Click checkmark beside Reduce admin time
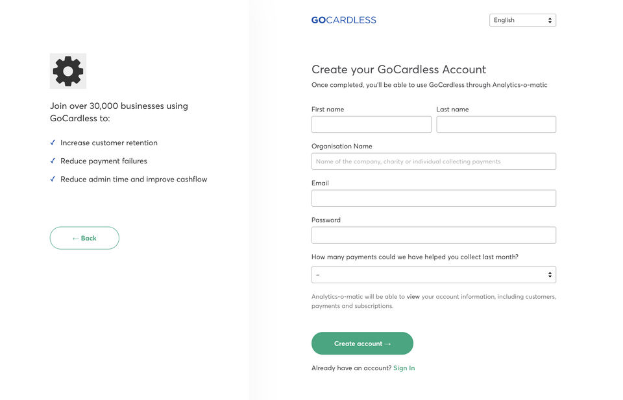This screenshot has width=623, height=400. [53, 179]
